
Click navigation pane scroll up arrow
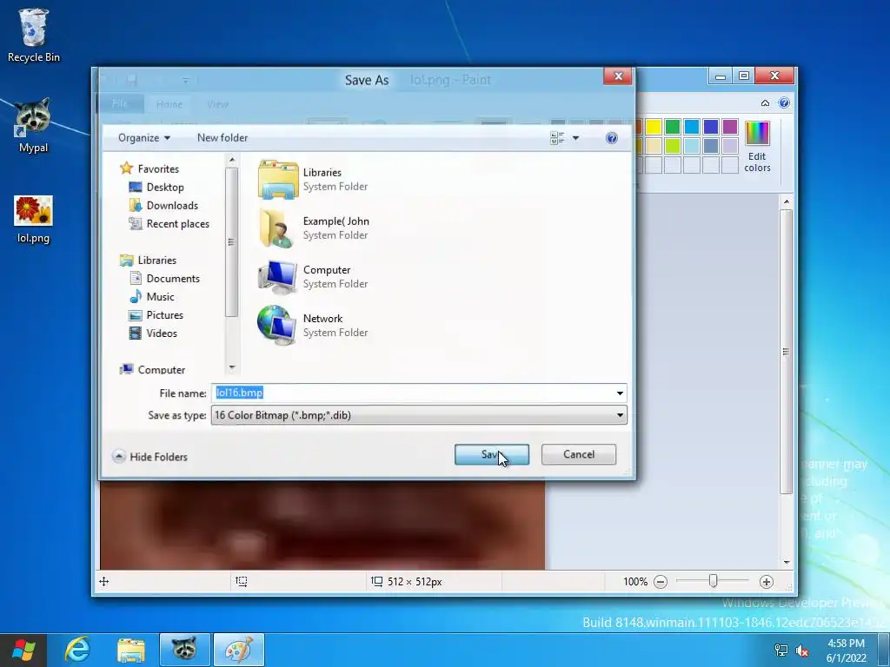click(231, 161)
